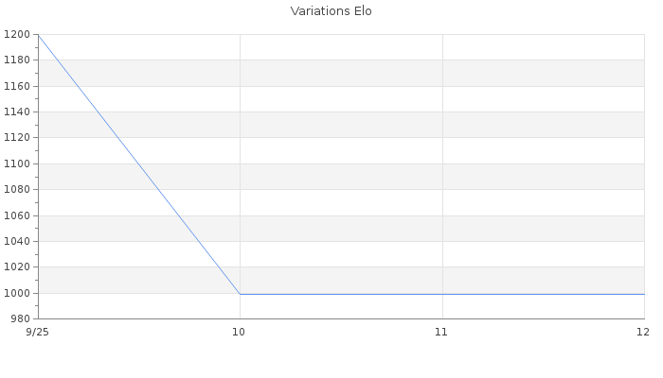
Task: Click the 1000 y-axis label
Action: point(17,293)
